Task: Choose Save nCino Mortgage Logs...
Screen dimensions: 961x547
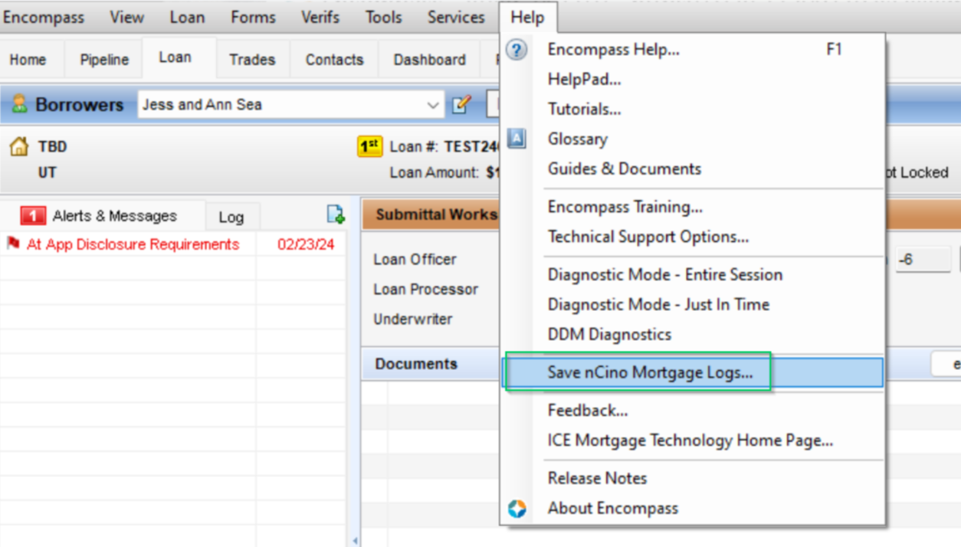Action: click(x=692, y=372)
